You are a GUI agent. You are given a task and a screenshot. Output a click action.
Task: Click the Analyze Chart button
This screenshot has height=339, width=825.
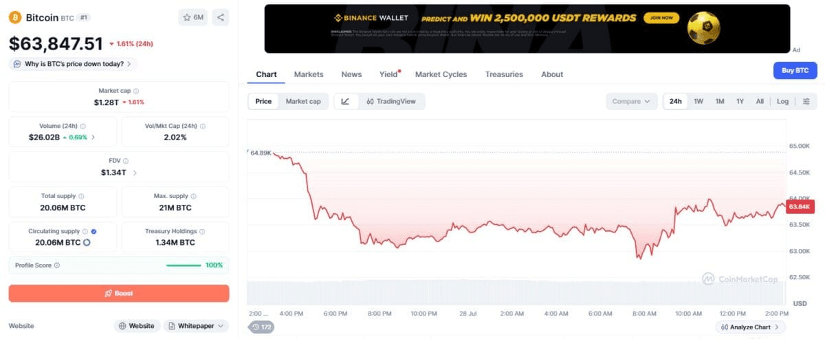click(x=751, y=327)
